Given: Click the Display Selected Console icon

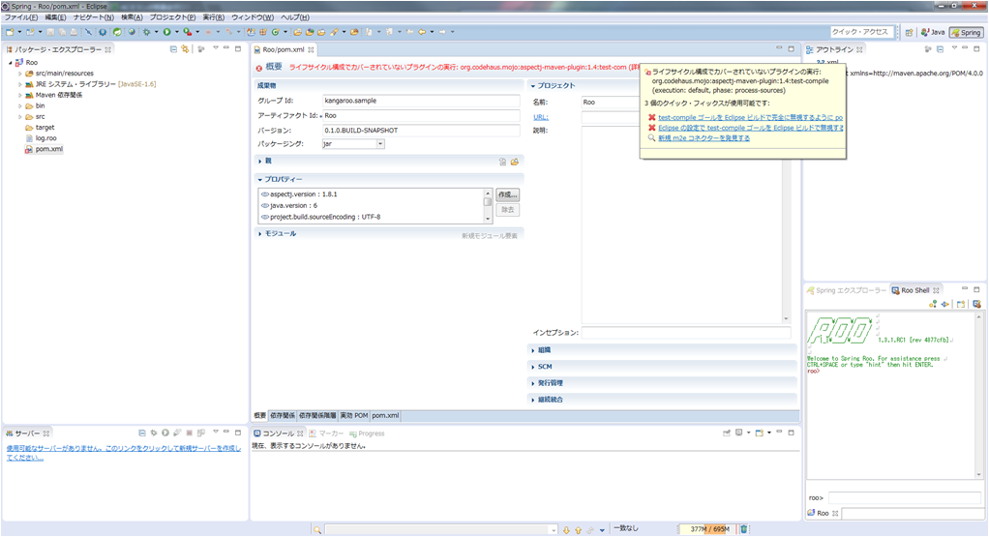Looking at the screenshot, I should pyautogui.click(x=738, y=433).
